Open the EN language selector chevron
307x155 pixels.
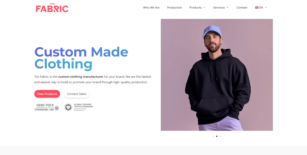tap(266, 7)
